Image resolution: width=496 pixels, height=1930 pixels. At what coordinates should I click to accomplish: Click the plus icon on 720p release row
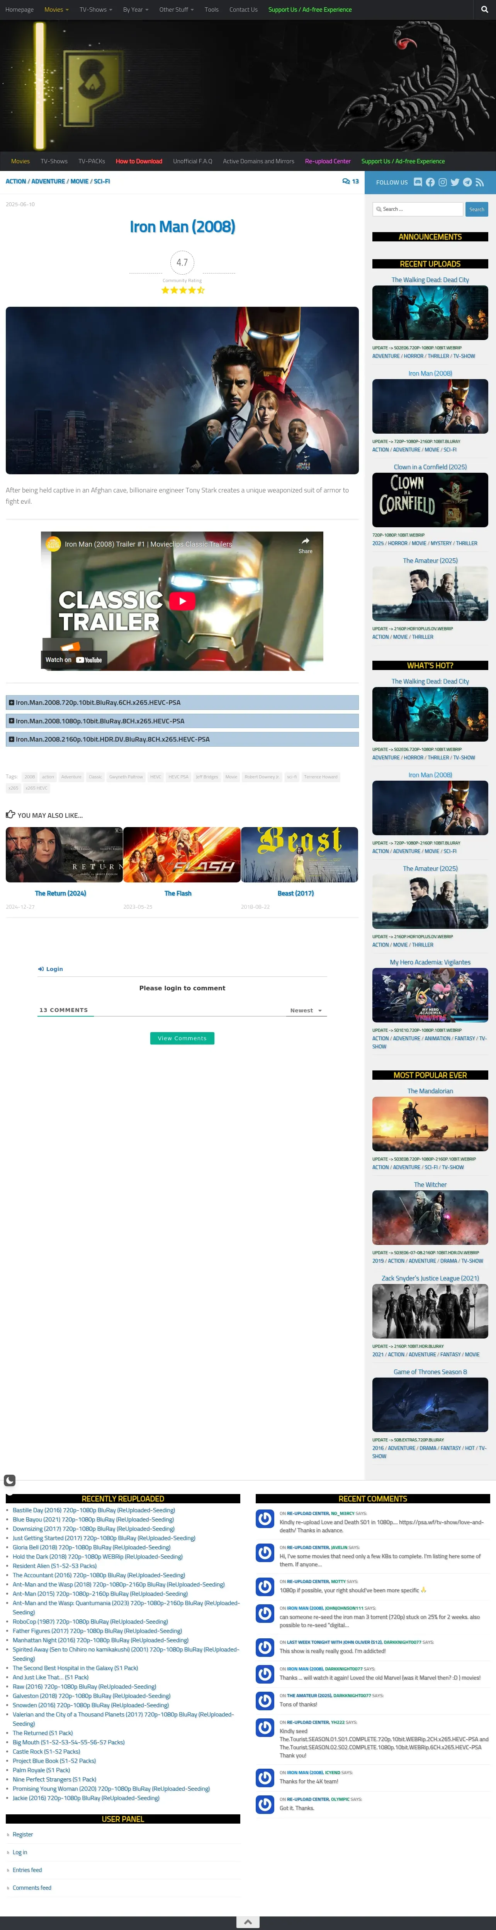pos(11,703)
